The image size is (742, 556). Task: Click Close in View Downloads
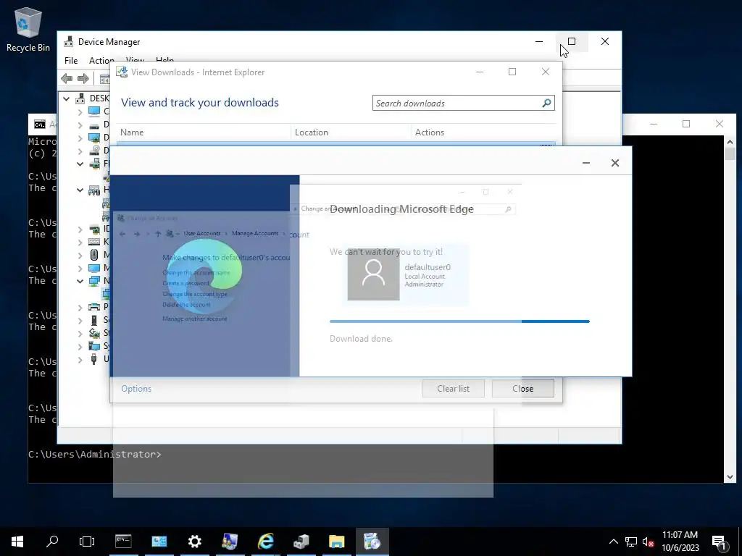[x=523, y=389]
